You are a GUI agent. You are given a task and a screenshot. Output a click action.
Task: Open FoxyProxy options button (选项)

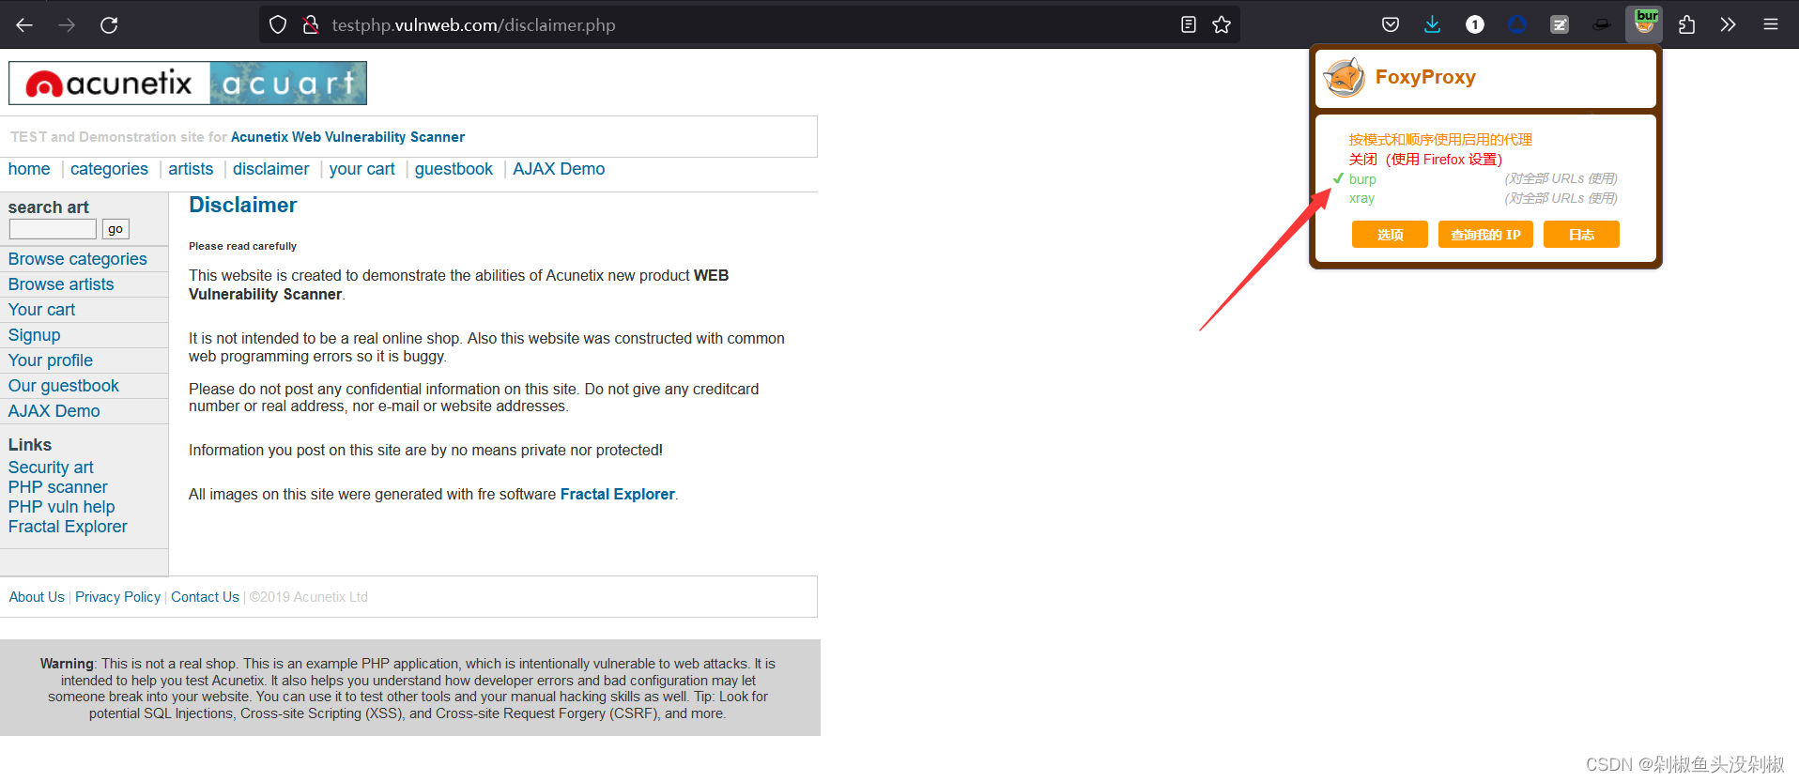(x=1390, y=235)
